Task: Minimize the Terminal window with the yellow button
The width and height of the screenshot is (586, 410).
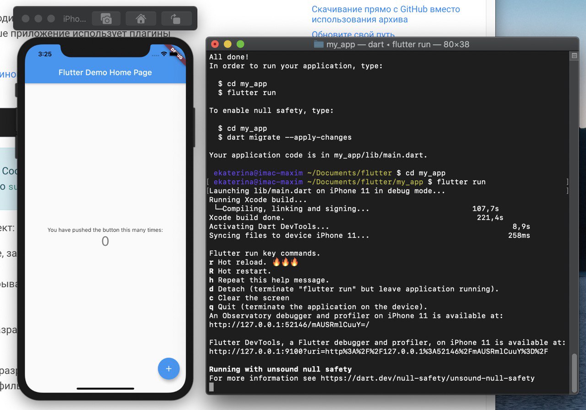Action: coord(228,44)
